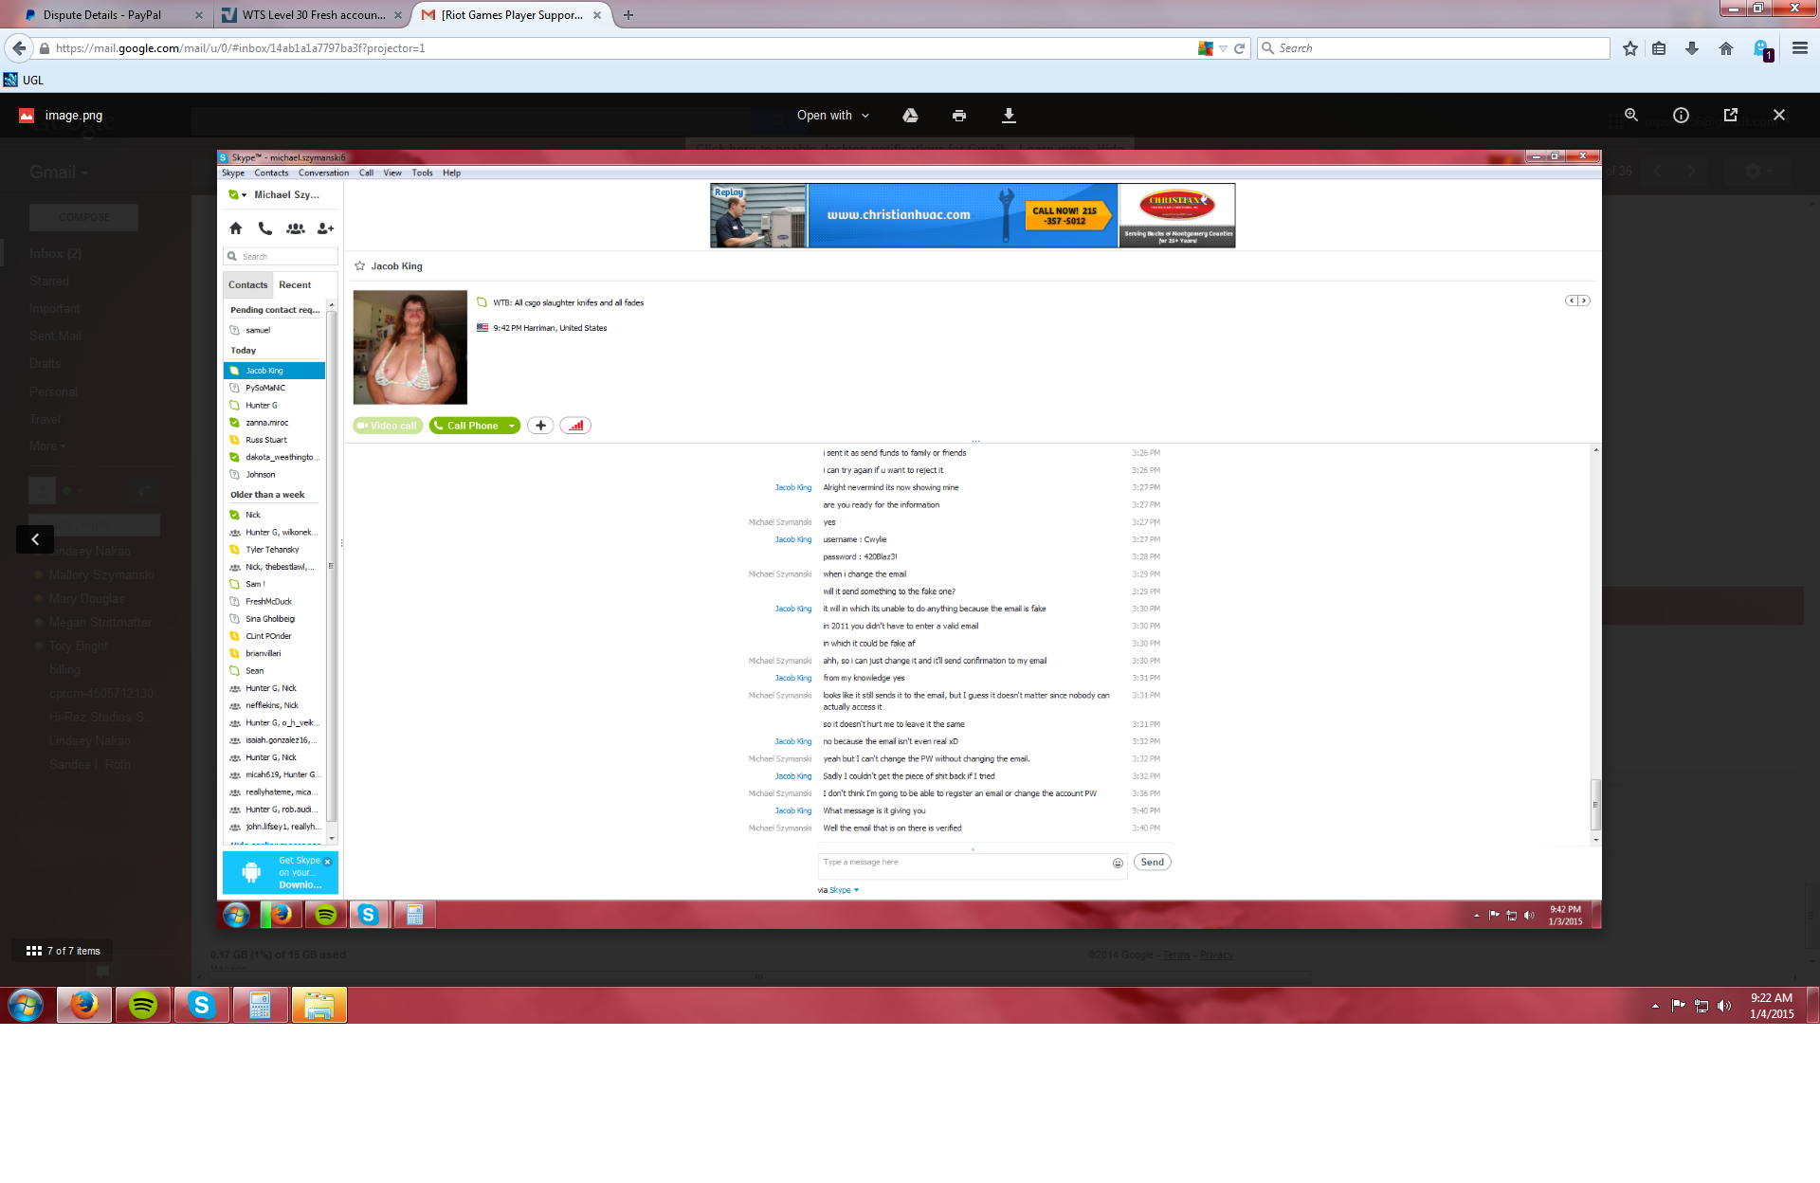
Task: Open the image in a new window
Action: pyautogui.click(x=1730, y=115)
